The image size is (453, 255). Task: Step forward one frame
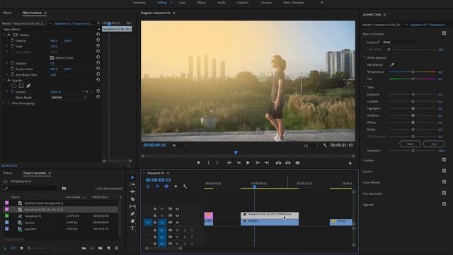pyautogui.click(x=258, y=163)
